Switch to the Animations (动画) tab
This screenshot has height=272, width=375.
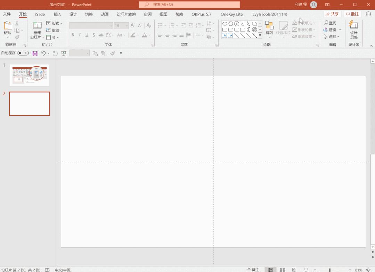pyautogui.click(x=105, y=14)
